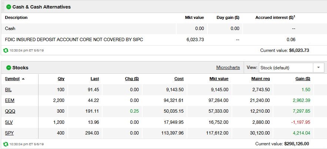Refresh the cash section timestamp icon
Screen dimensions: 327x149
(6, 50)
